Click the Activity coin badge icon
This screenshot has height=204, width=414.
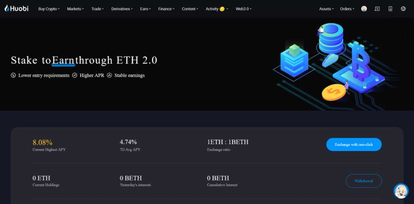(222, 9)
